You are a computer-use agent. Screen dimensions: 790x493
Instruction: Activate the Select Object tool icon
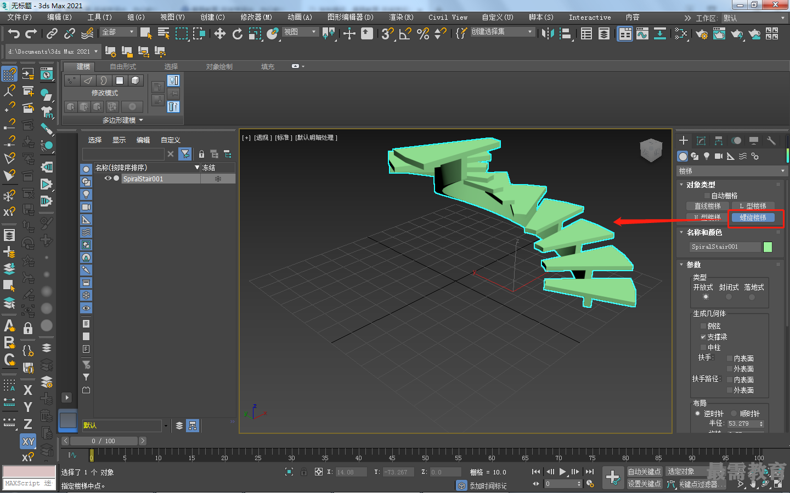point(146,33)
